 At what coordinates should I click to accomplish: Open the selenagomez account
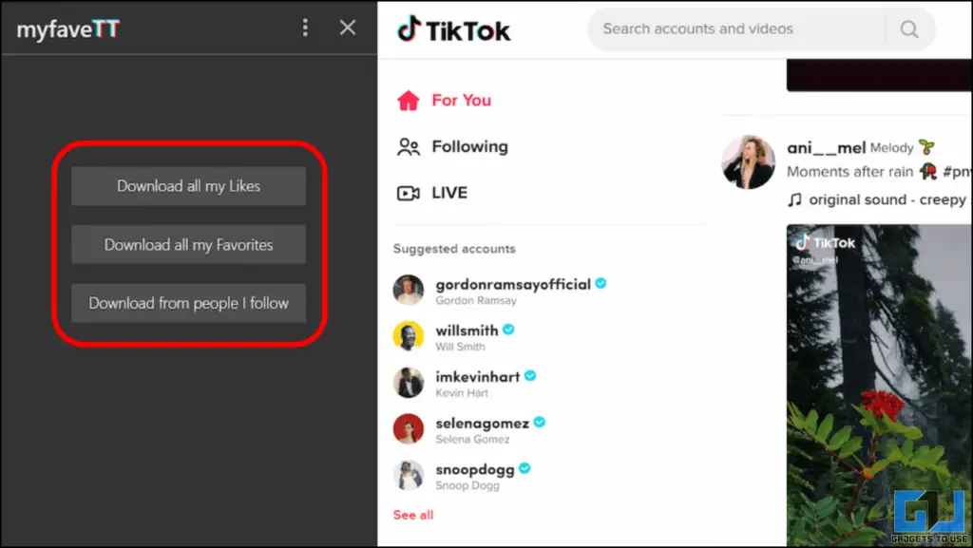coord(482,424)
